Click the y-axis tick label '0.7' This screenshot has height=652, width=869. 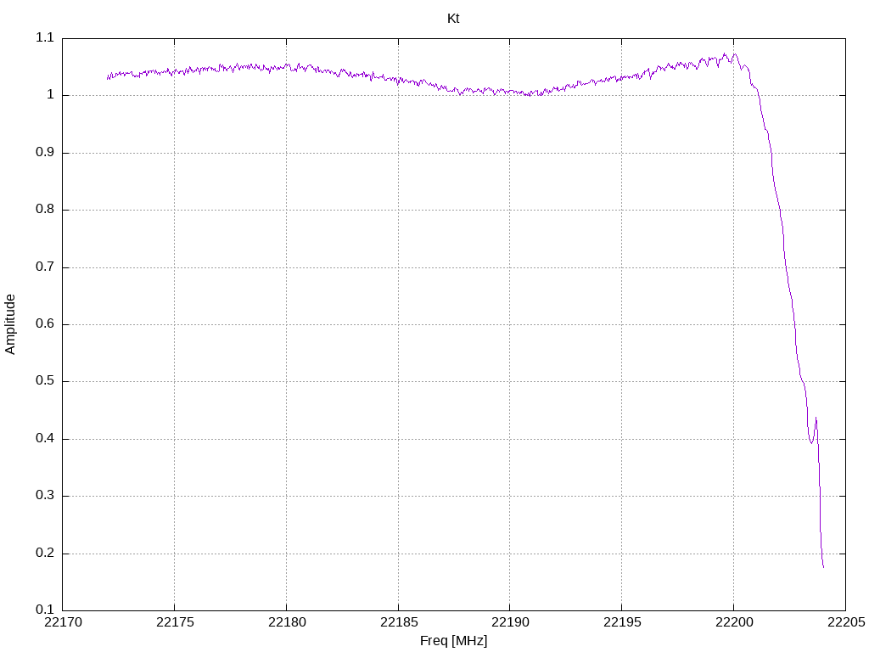tap(45, 267)
